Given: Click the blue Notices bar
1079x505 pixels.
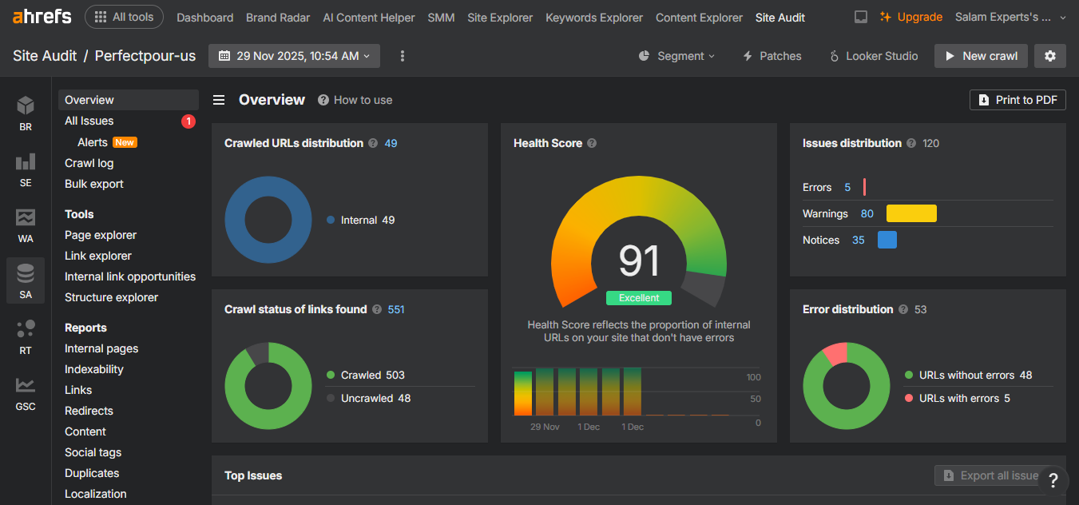Looking at the screenshot, I should click(x=887, y=240).
